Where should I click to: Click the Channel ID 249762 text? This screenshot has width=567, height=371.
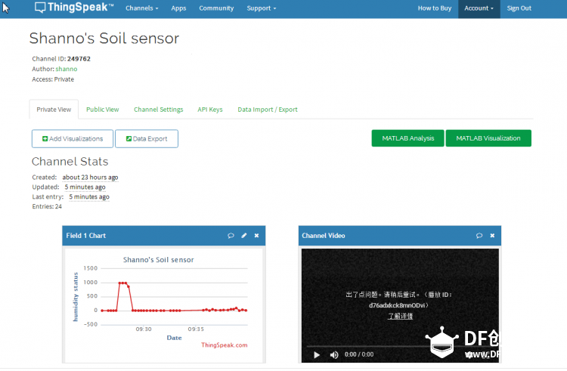click(61, 58)
